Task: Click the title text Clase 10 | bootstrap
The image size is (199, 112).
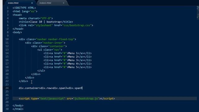Action: point(45,22)
